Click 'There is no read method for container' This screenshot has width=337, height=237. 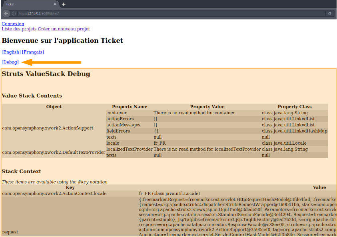(x=194, y=113)
